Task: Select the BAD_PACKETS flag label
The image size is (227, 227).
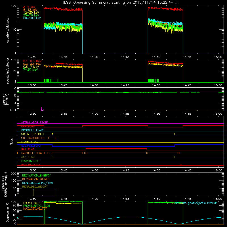Action: (x=31, y=165)
